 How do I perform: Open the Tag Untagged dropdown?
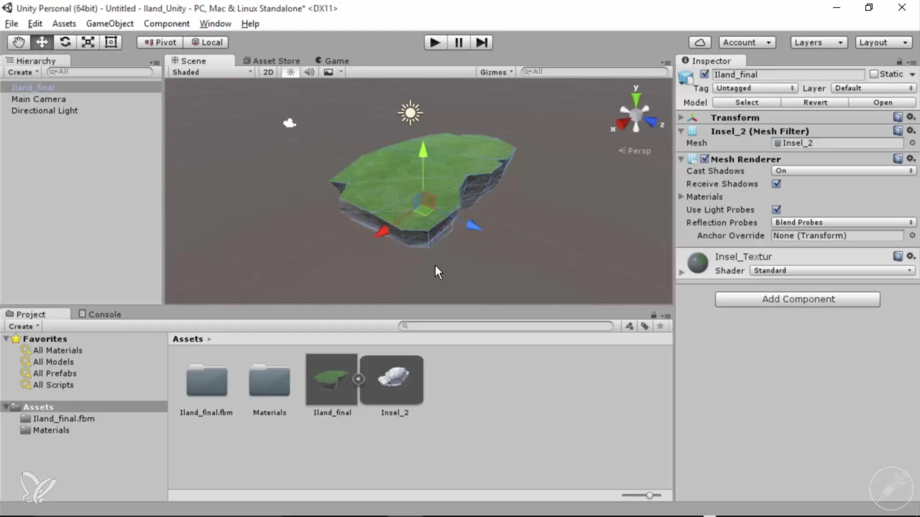[x=755, y=88]
